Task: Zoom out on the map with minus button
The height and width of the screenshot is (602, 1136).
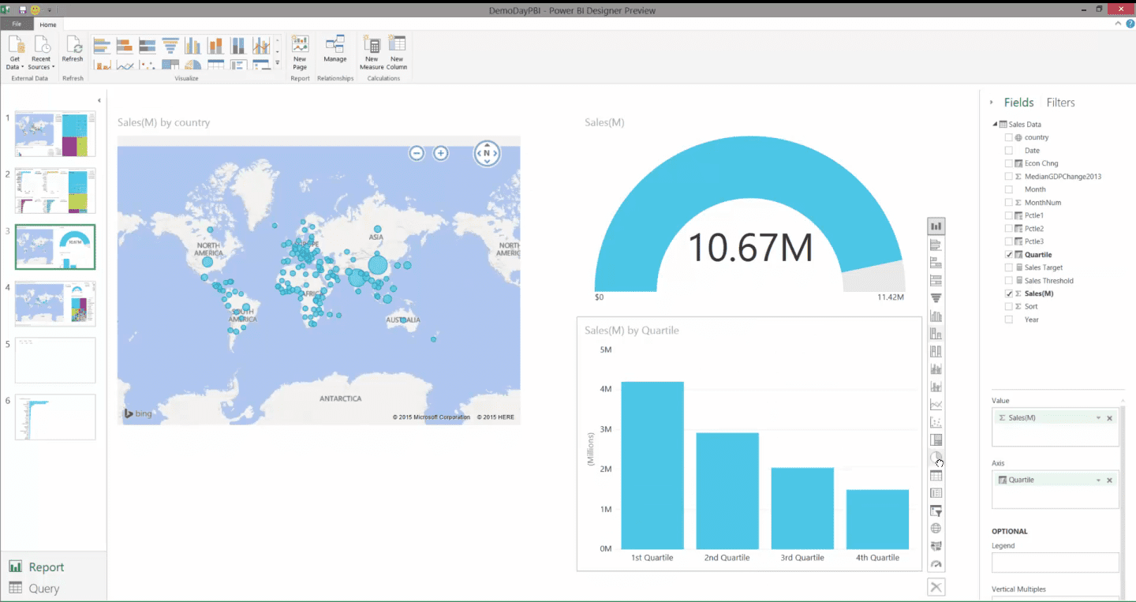Action: [417, 153]
